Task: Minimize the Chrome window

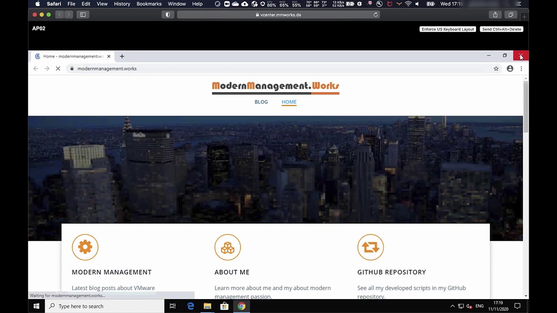Action: [489, 56]
